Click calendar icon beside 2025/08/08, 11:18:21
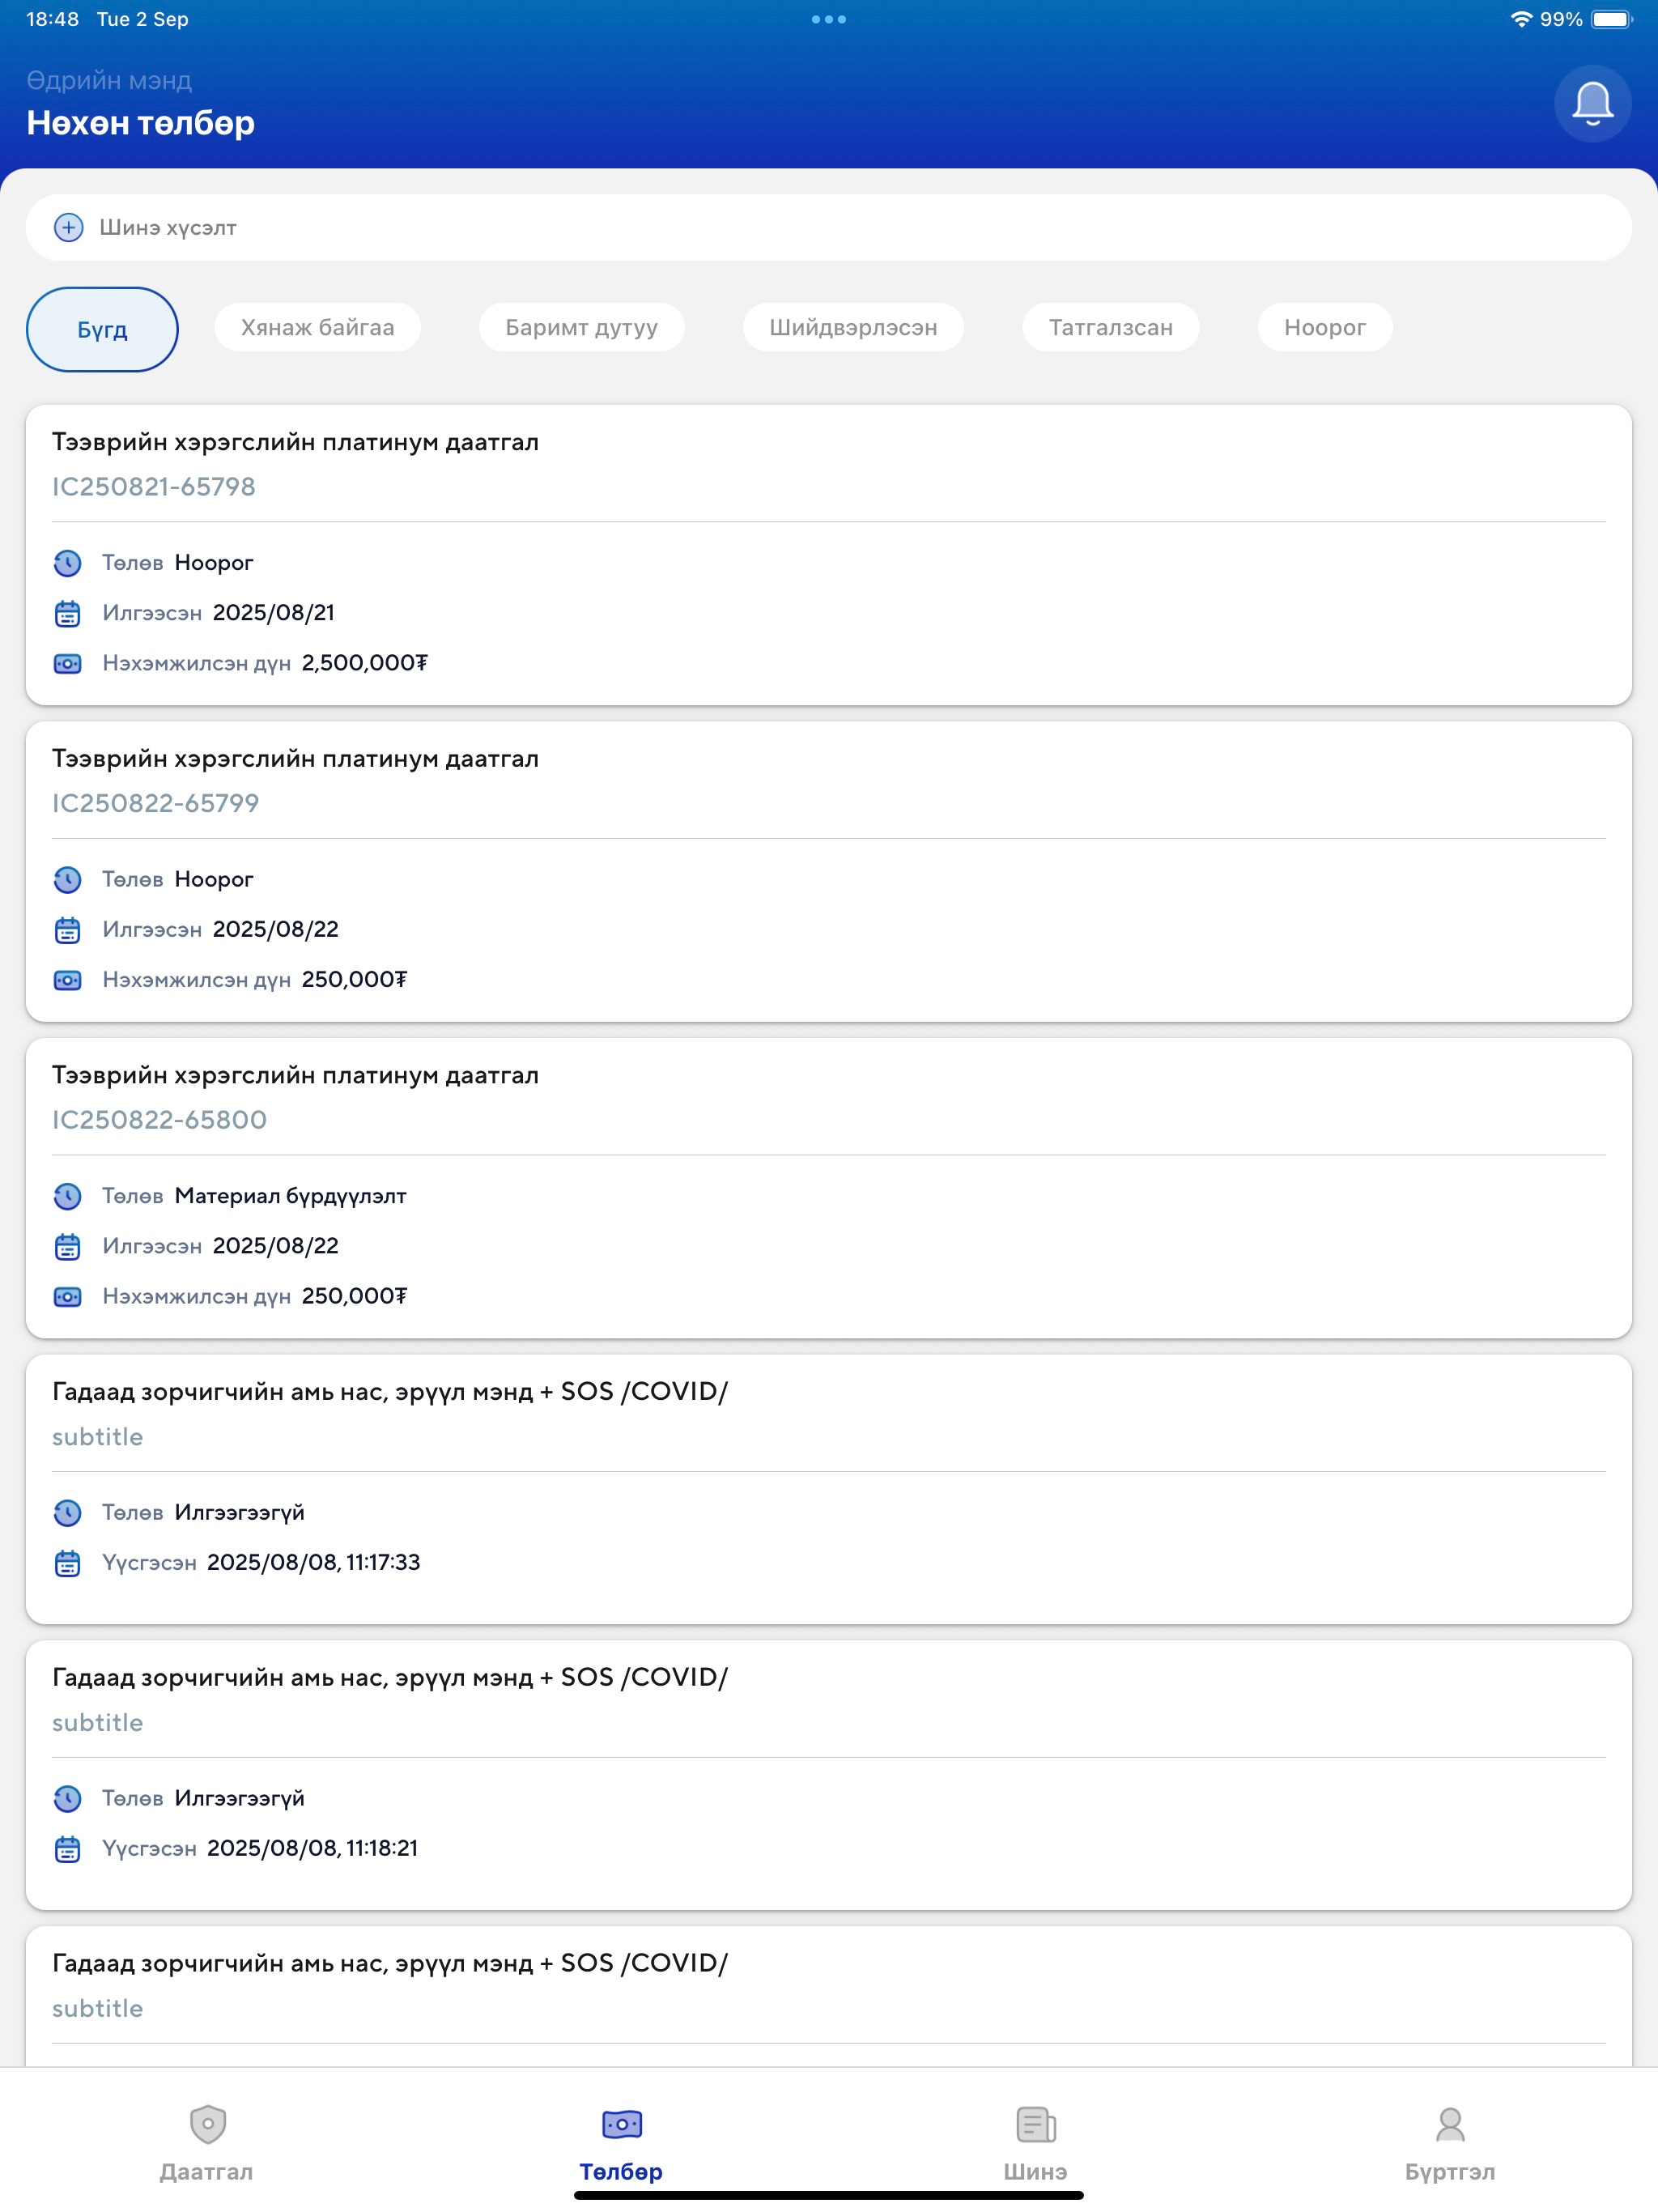 click(67, 1849)
